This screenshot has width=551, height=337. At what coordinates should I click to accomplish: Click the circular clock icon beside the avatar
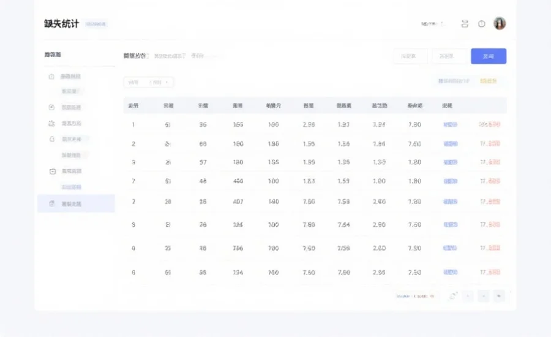pos(482,24)
